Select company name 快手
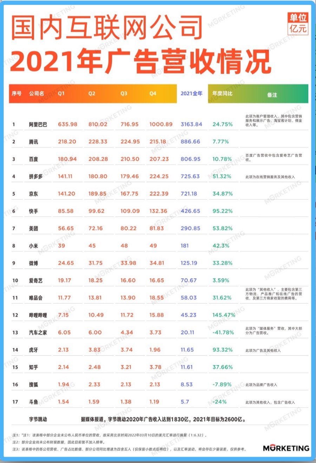 pos(33,211)
